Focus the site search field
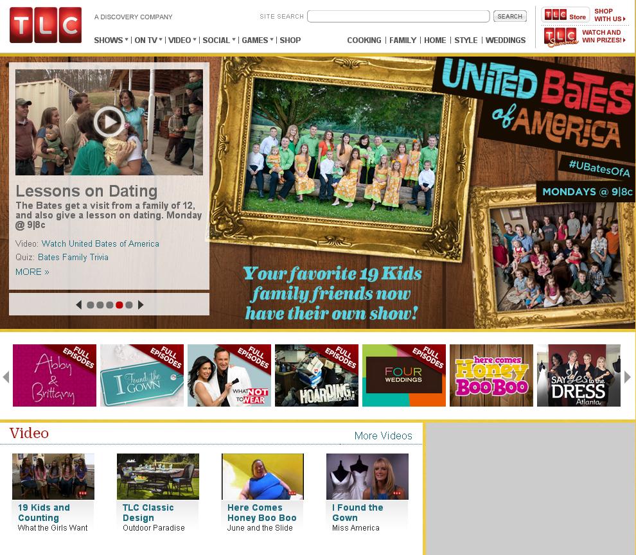This screenshot has height=555, width=636. tap(398, 16)
